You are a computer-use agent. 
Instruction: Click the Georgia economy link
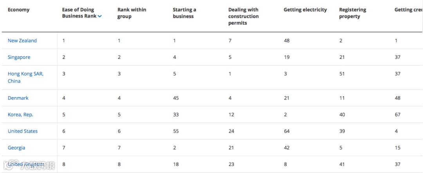pyautogui.click(x=16, y=148)
